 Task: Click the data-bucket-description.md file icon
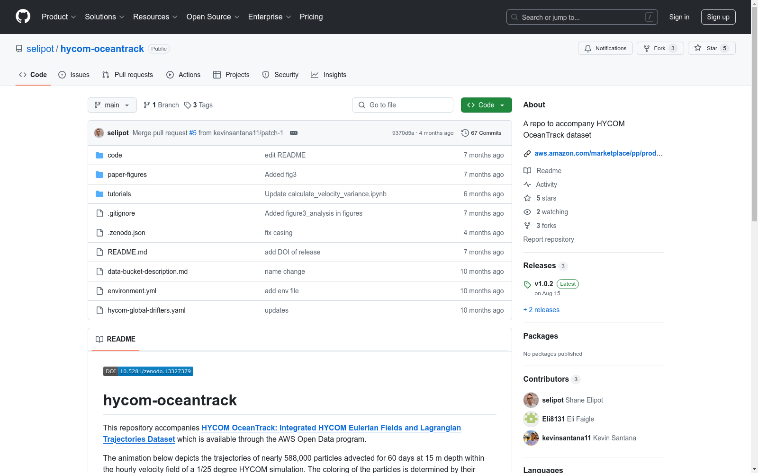tap(99, 272)
